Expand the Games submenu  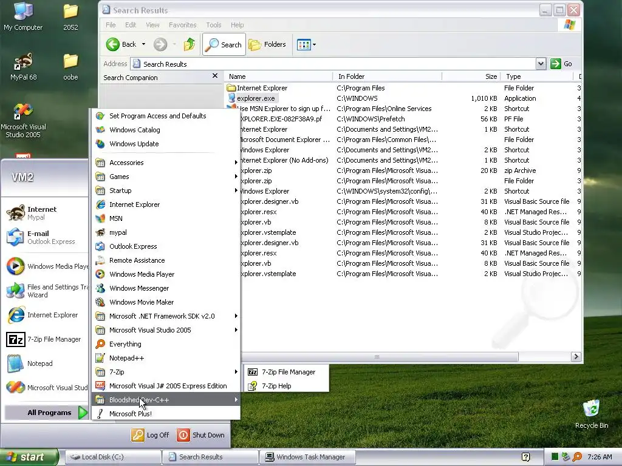coord(166,177)
